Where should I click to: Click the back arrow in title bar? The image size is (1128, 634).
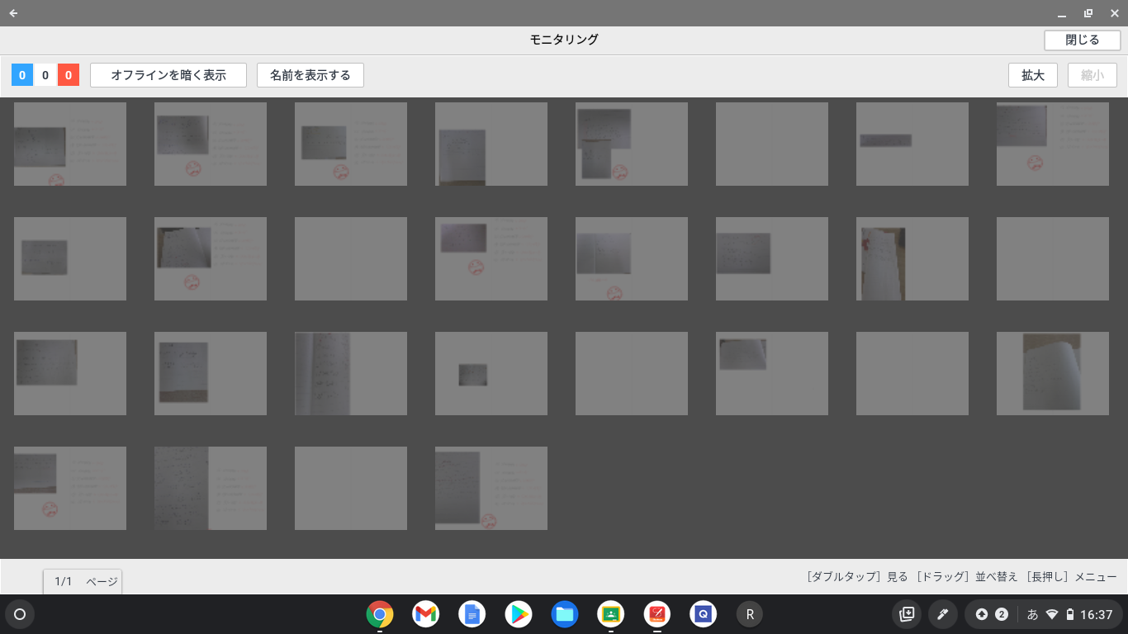pyautogui.click(x=13, y=13)
